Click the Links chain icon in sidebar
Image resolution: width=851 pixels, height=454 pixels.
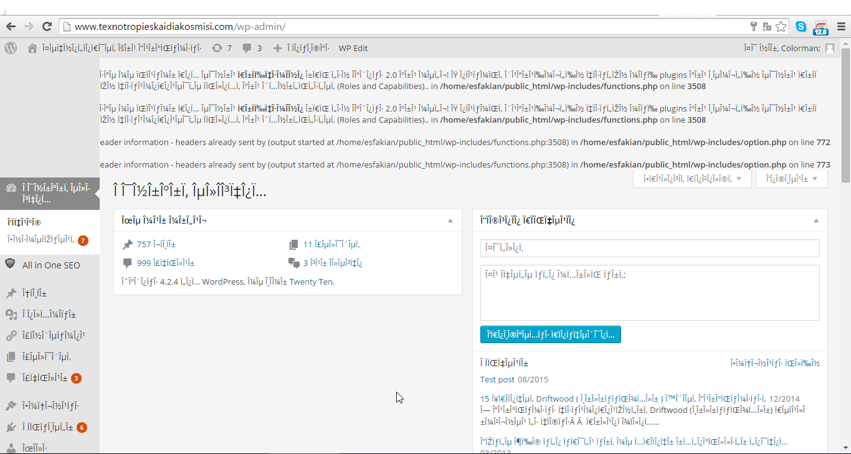11,336
